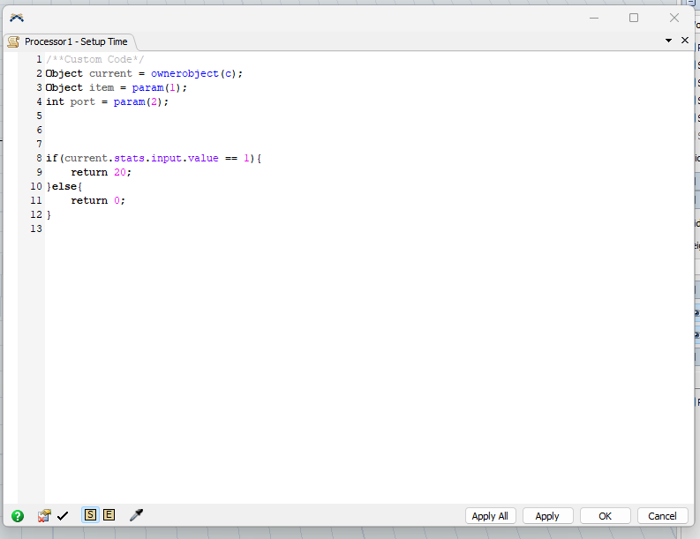Confirm changes with the OK button
Viewport: 700px width, 539px height.
pos(605,516)
